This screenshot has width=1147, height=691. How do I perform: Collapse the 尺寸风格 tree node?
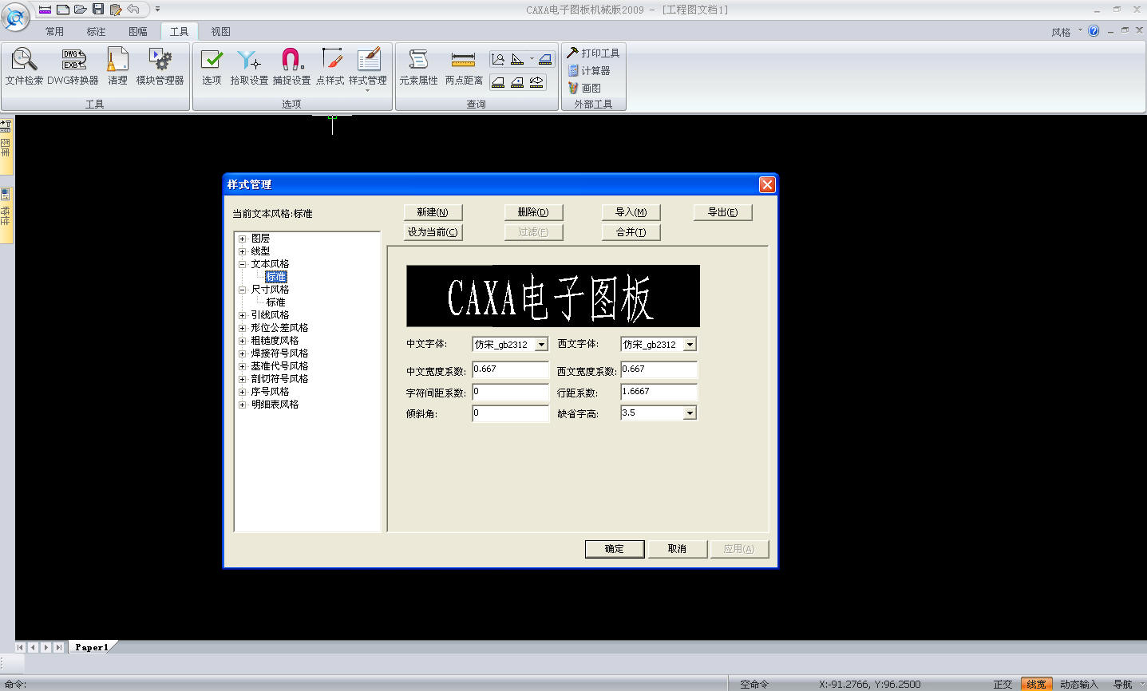pyautogui.click(x=243, y=290)
